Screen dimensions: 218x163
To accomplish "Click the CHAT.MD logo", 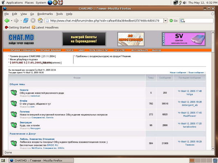I will [x=21, y=40].
